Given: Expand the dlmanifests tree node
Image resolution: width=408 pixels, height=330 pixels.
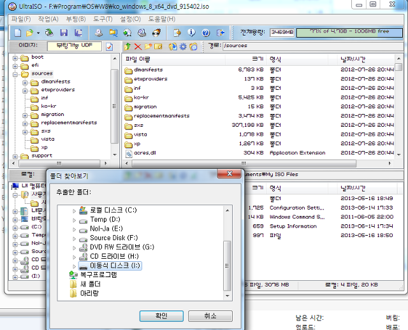Looking at the screenshot, I should [x=25, y=83].
